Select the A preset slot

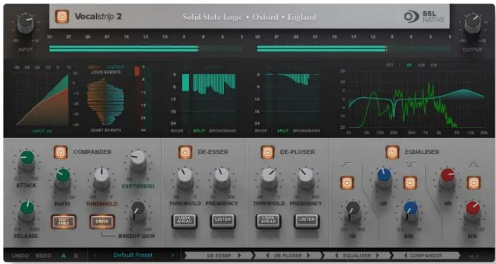pyautogui.click(x=64, y=256)
